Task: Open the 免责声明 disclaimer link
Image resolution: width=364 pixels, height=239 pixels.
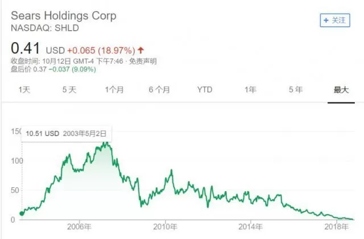Action: tap(143, 61)
